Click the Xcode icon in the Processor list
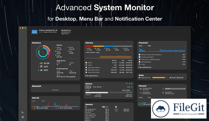Viewport: 209px width, 121px height. tap(139, 64)
